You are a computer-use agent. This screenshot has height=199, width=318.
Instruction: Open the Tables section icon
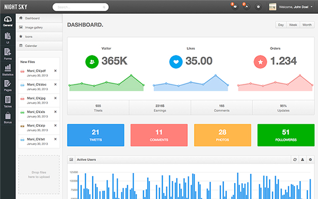[8, 100]
